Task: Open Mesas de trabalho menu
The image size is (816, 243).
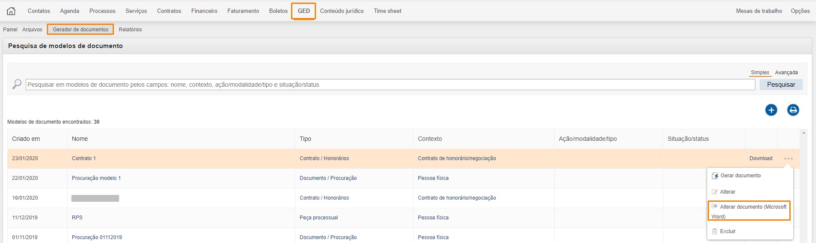Action: (758, 11)
